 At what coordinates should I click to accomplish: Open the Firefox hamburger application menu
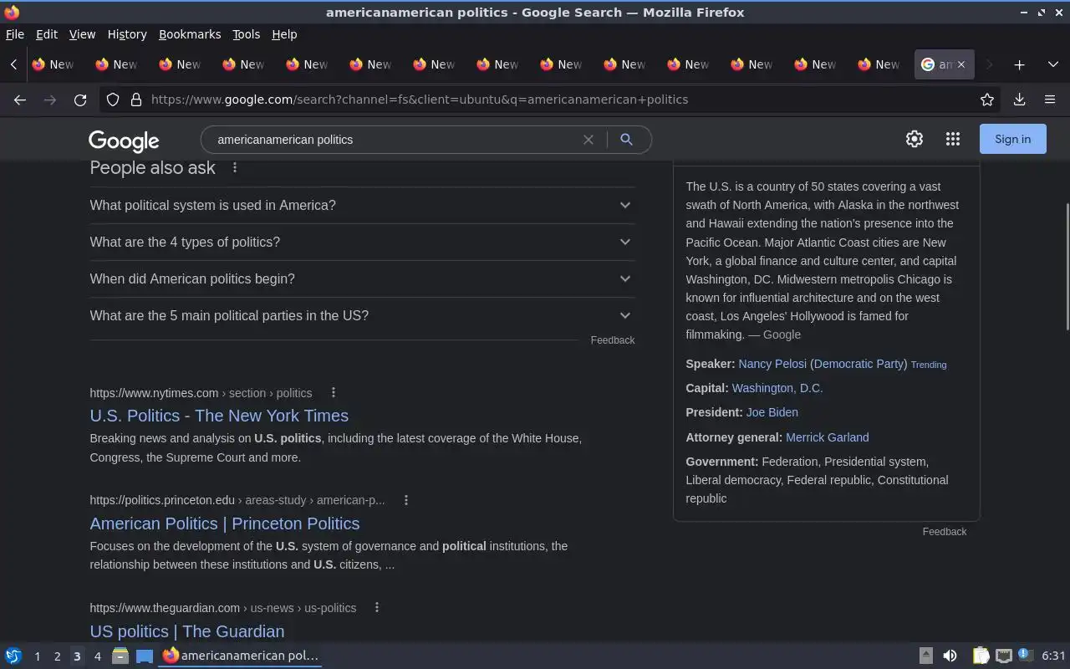(1050, 100)
